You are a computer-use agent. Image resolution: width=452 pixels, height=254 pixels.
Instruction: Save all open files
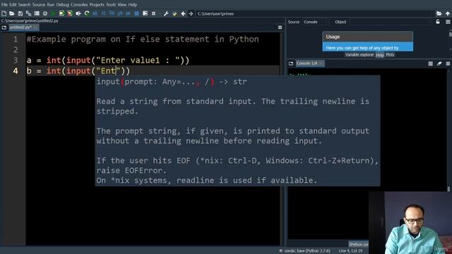pos(28,13)
